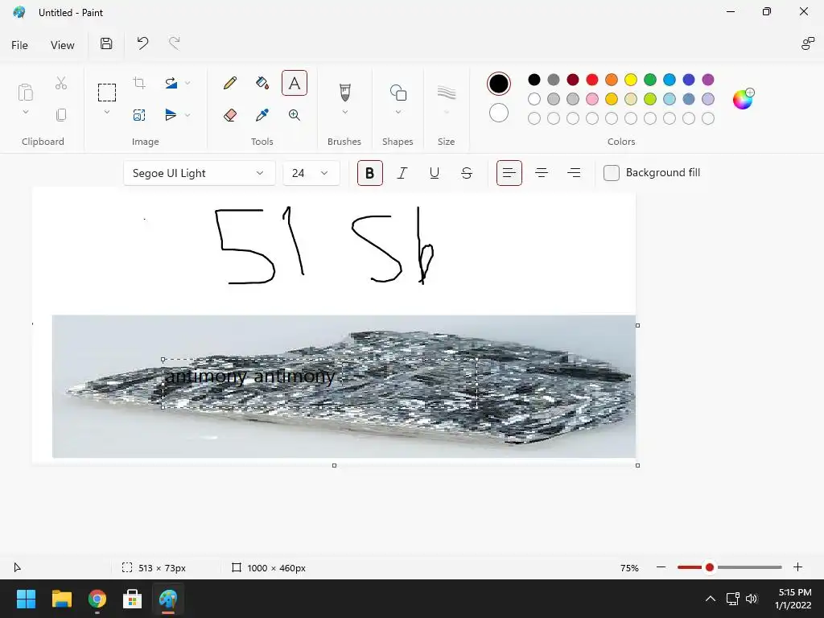Open the Edit colors wheel
The height and width of the screenshot is (618, 824).
click(743, 99)
